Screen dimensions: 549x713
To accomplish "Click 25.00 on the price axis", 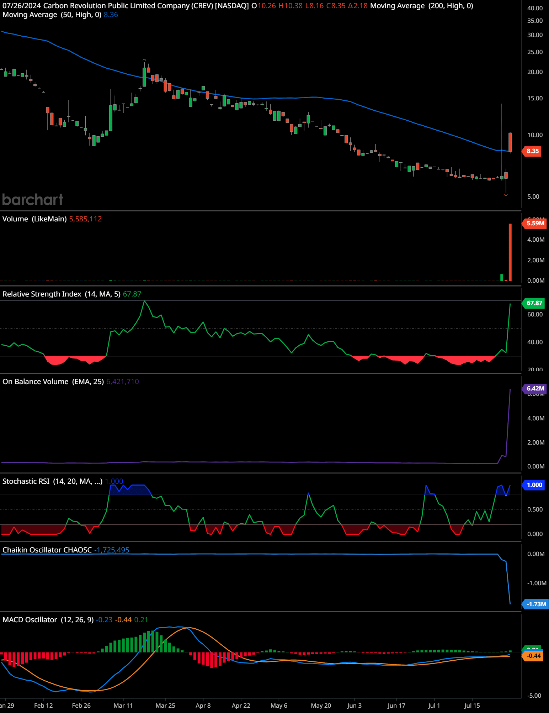I will pos(535,52).
